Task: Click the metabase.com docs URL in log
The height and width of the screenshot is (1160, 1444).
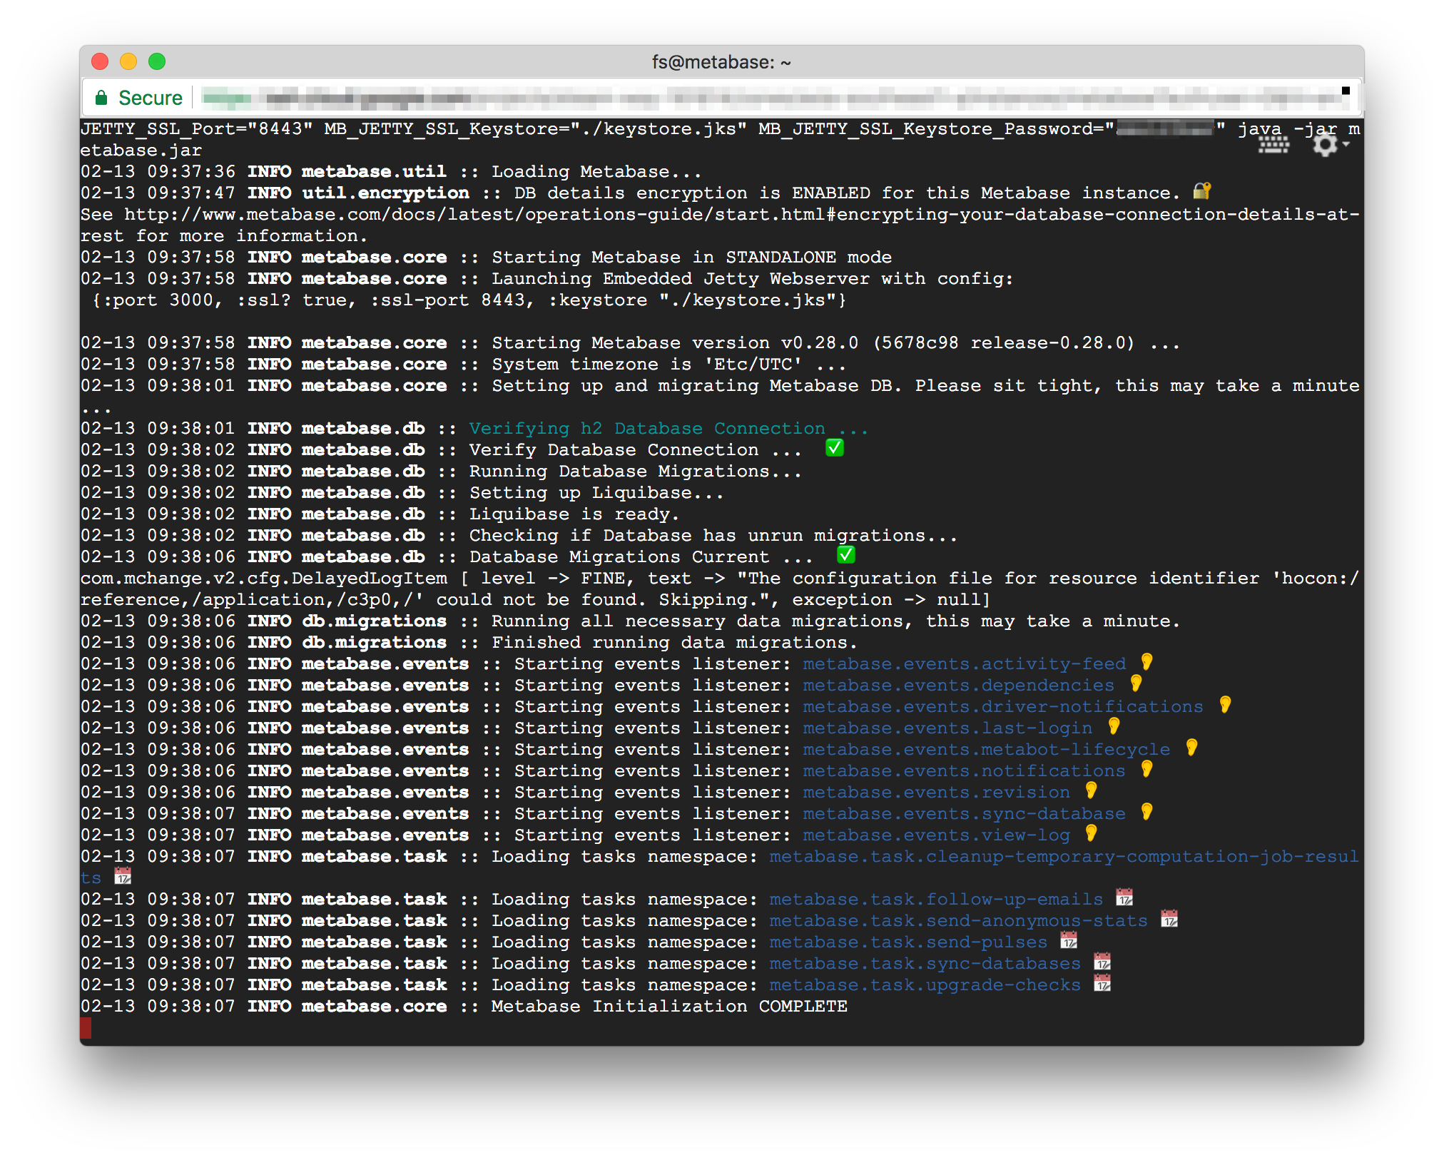Action: point(742,215)
